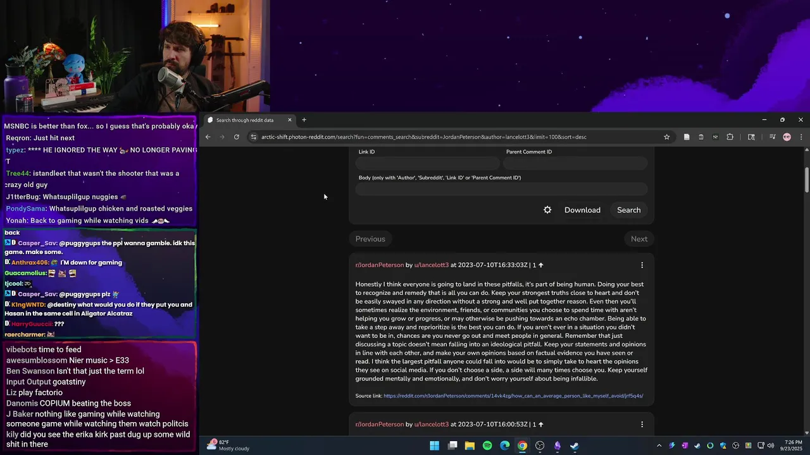Screen dimensions: 810x455
Task: Click chat message 'Danomis COPIUM beating the boss'
Action: tap(68, 403)
